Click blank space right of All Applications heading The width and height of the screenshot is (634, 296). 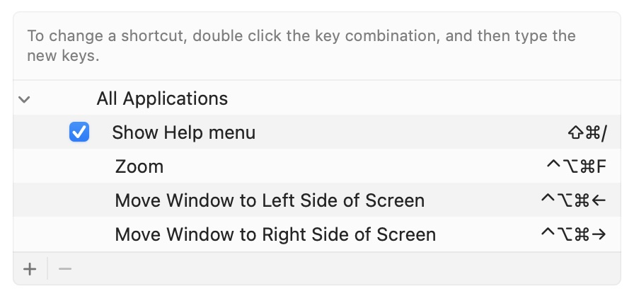coord(425,98)
